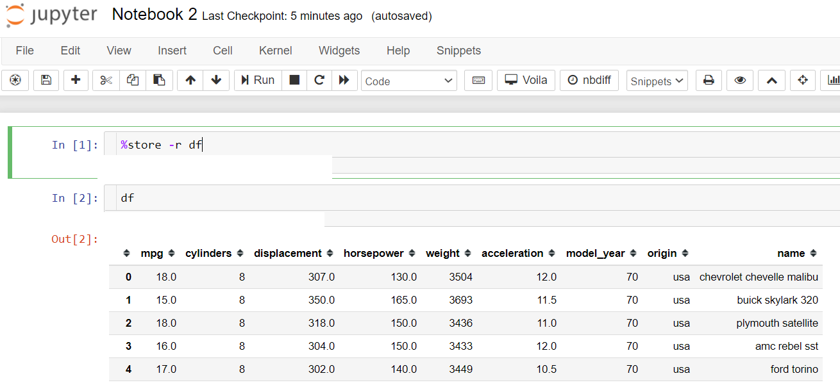This screenshot has width=840, height=385.
Task: Cut selected cells with scissors icon
Action: pyautogui.click(x=106, y=80)
